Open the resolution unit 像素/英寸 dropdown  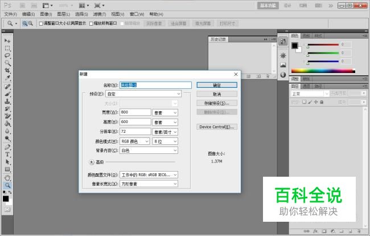point(165,132)
